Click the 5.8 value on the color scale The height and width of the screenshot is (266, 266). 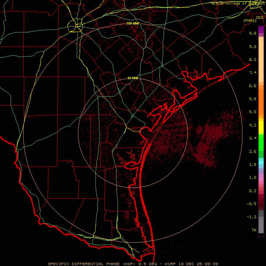click(x=253, y=99)
